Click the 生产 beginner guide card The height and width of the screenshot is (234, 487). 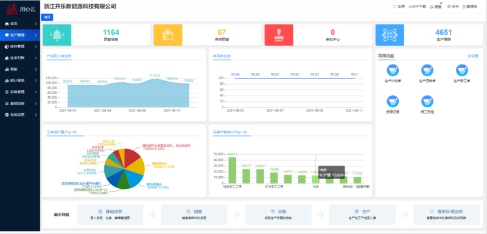tap(362, 214)
